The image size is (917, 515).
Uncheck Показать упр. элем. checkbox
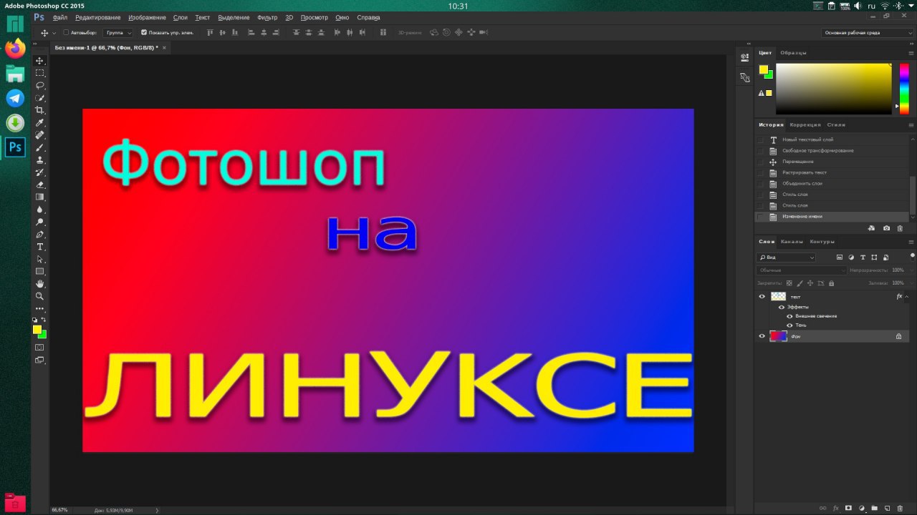tap(144, 32)
